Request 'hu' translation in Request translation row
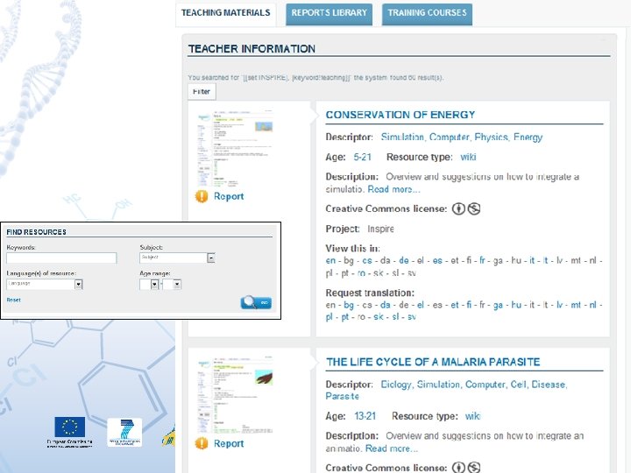631x473 pixels. coord(516,305)
